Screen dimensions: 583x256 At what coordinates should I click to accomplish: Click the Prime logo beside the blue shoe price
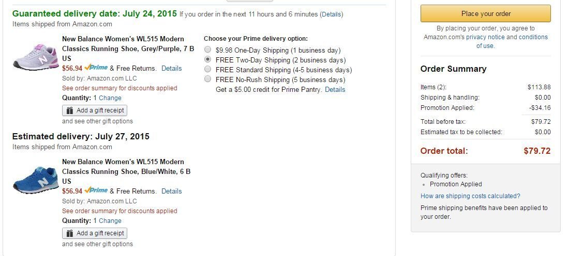96,190
